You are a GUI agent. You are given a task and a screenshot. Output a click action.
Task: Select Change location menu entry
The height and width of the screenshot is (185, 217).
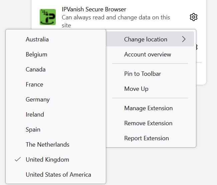click(150, 39)
